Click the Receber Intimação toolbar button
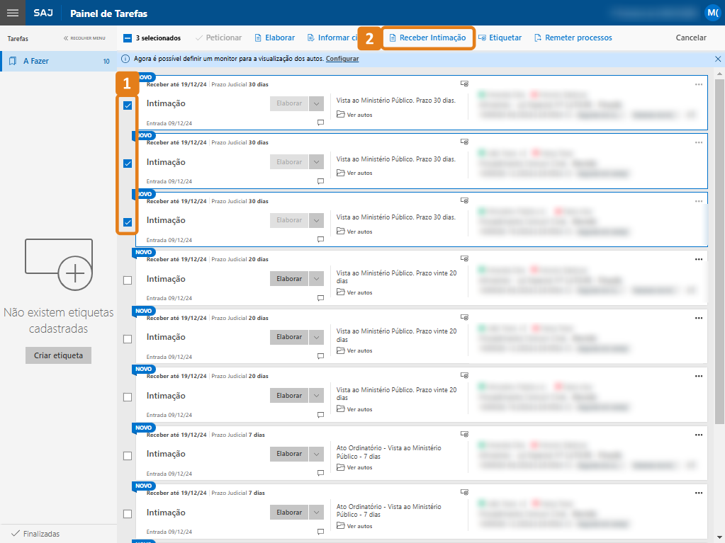Screen dimensions: 725x543 pos(427,38)
